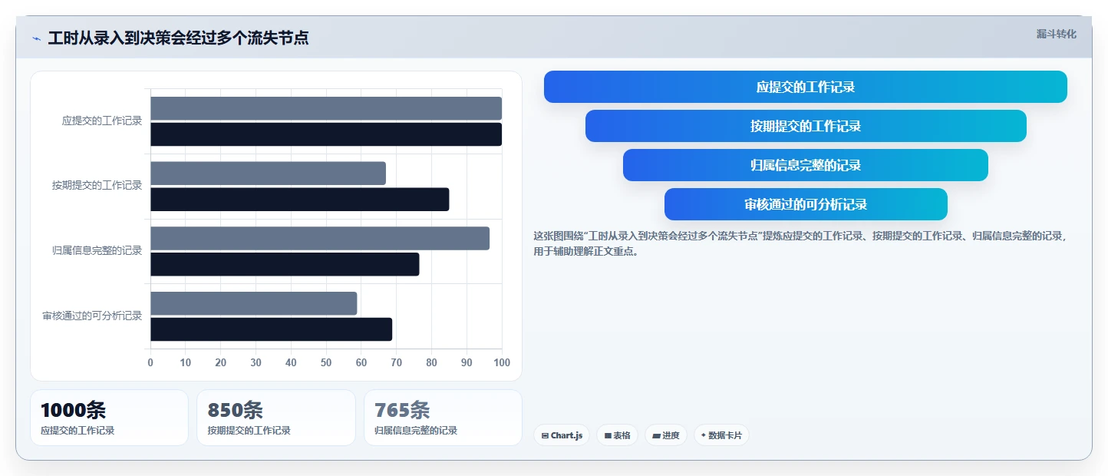
Task: Select the 应提交的工作记录 funnel stage
Action: [x=805, y=87]
